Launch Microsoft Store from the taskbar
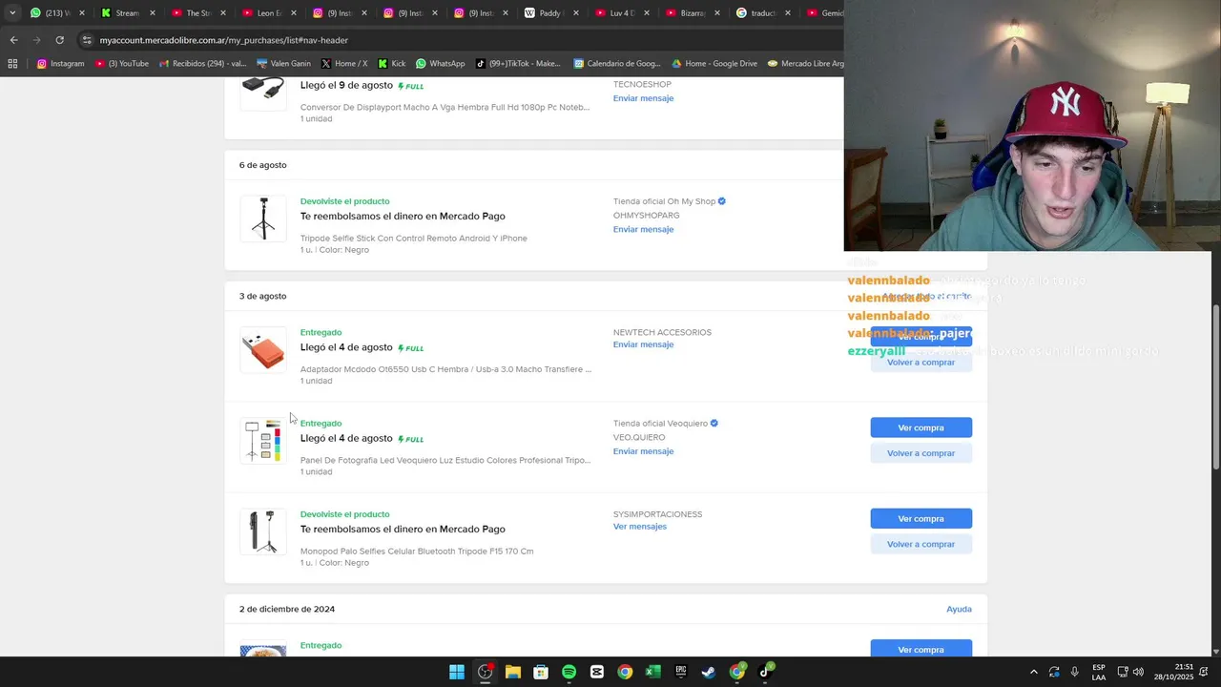This screenshot has height=687, width=1221. [x=541, y=672]
